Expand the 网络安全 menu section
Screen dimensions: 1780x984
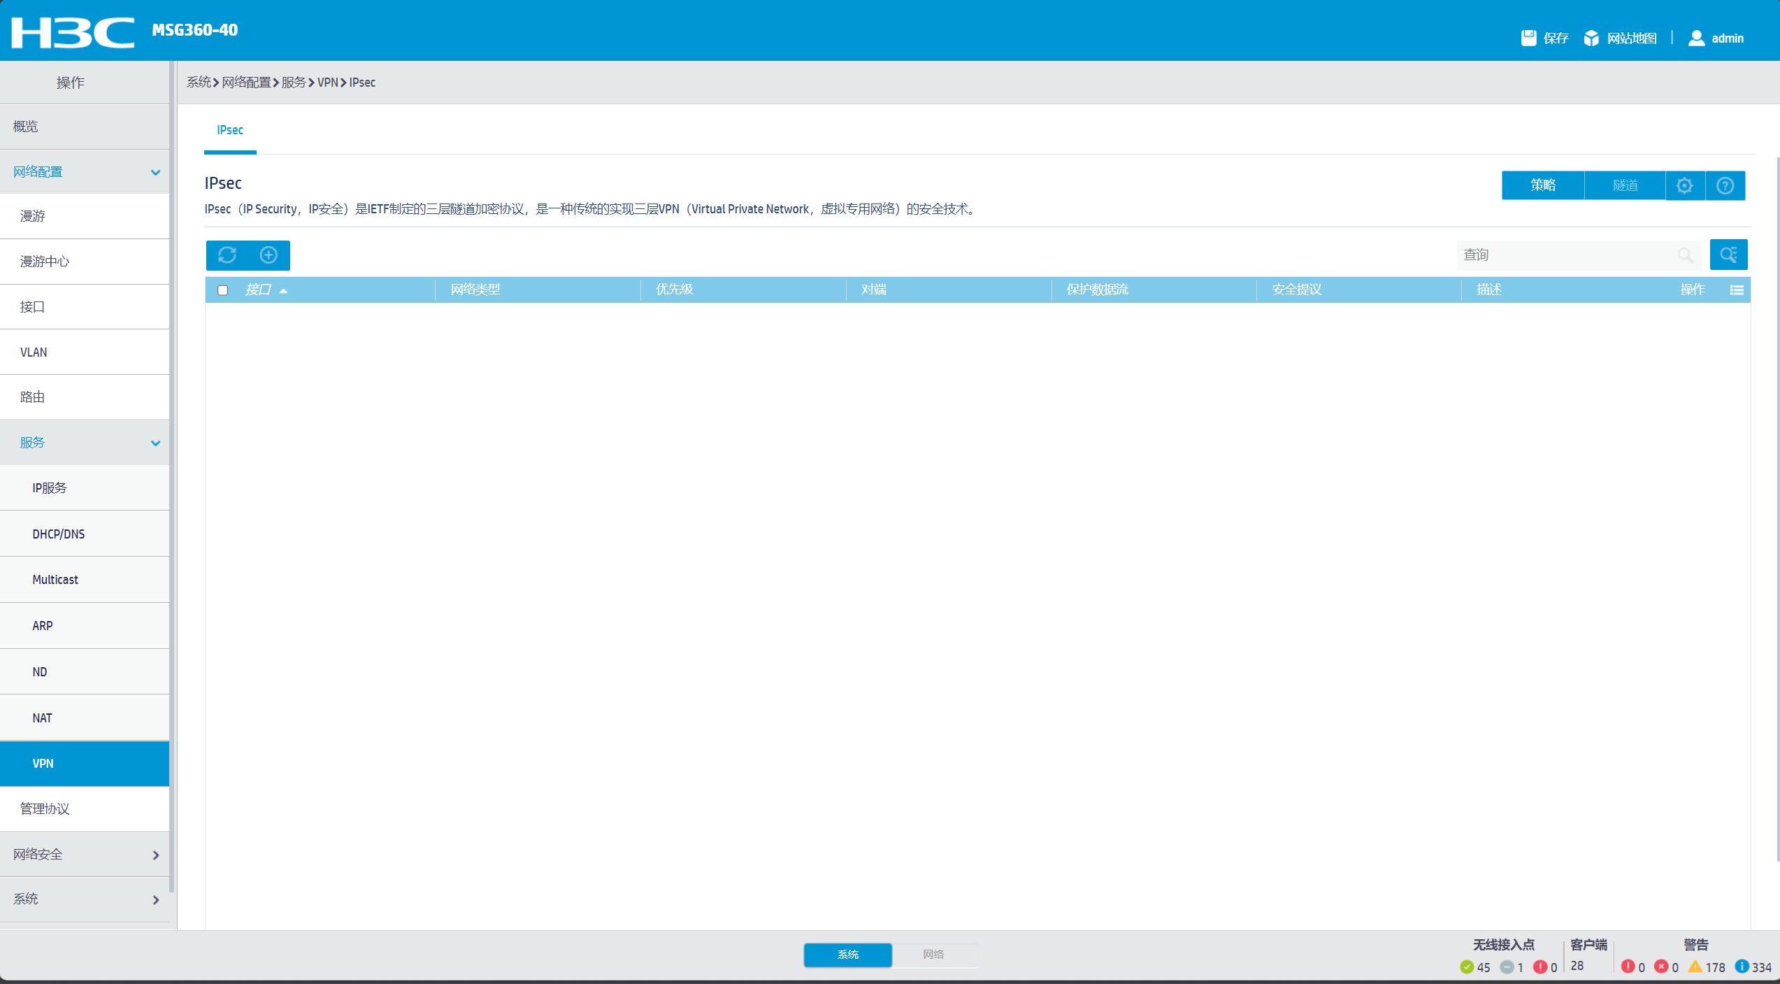click(155, 855)
